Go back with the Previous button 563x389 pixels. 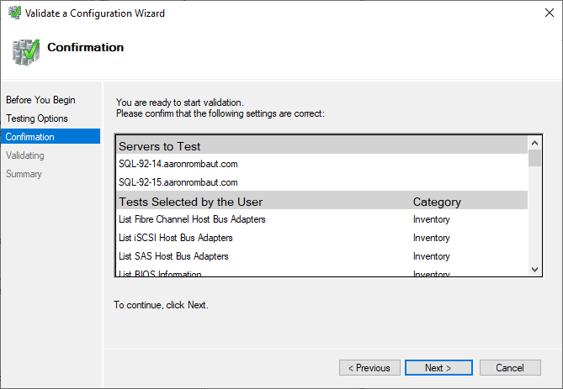coord(369,368)
